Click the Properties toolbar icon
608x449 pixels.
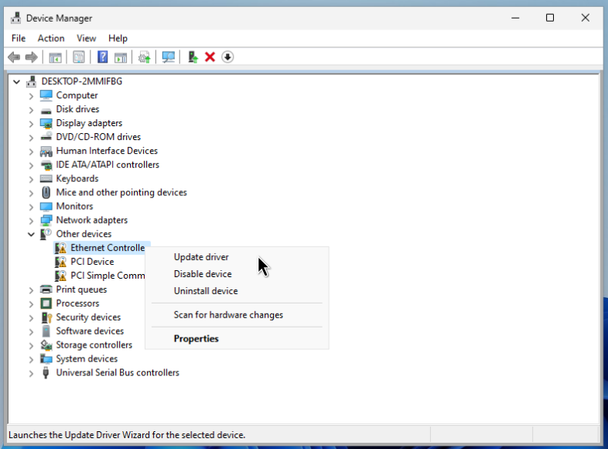79,57
